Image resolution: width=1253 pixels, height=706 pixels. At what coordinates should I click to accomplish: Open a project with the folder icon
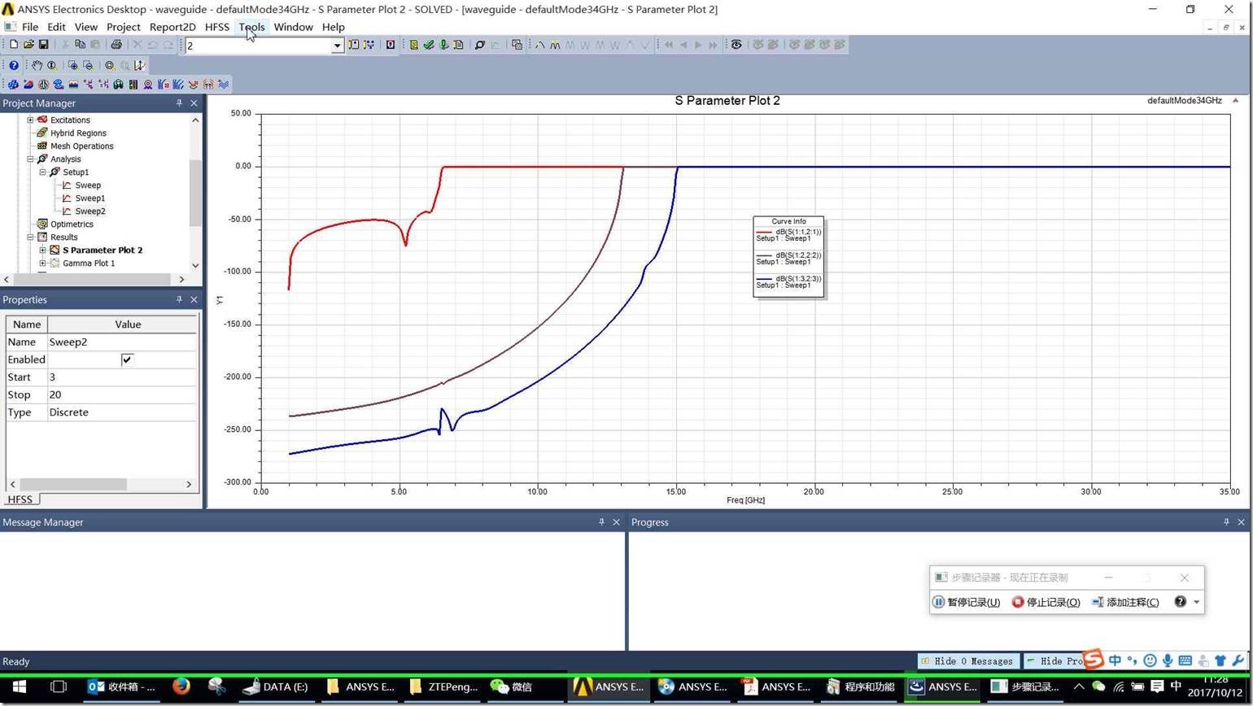coord(28,45)
